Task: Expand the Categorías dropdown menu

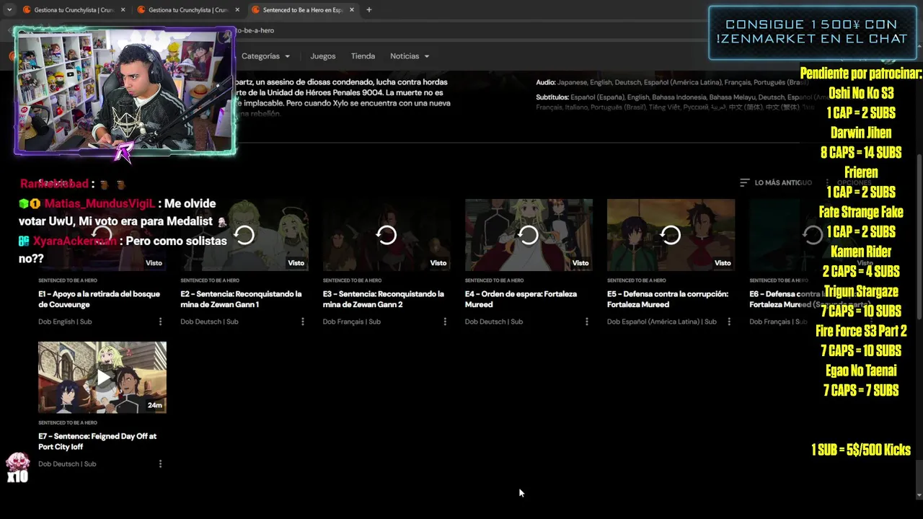Action: pyautogui.click(x=265, y=56)
